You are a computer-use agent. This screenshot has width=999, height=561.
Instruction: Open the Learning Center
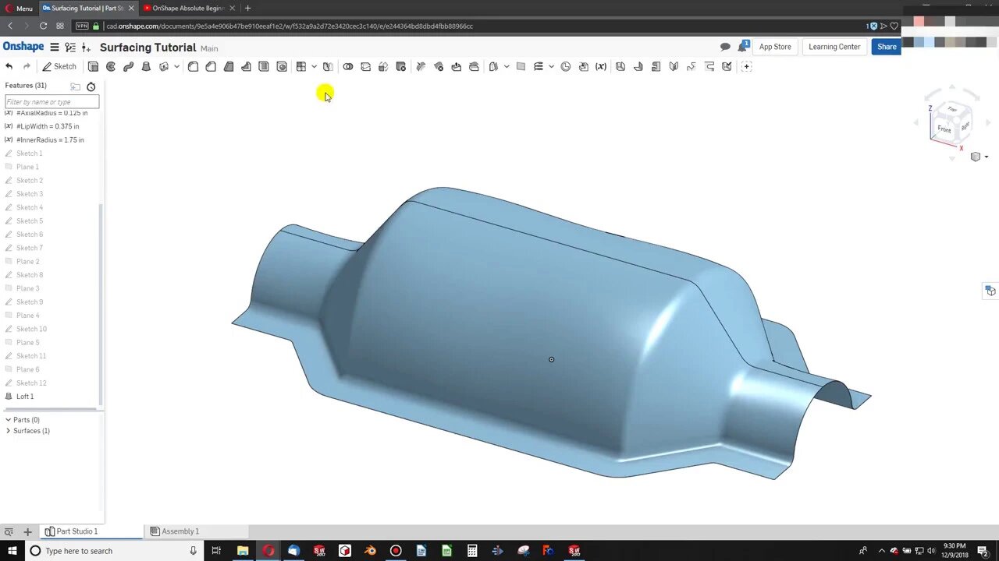pos(834,47)
